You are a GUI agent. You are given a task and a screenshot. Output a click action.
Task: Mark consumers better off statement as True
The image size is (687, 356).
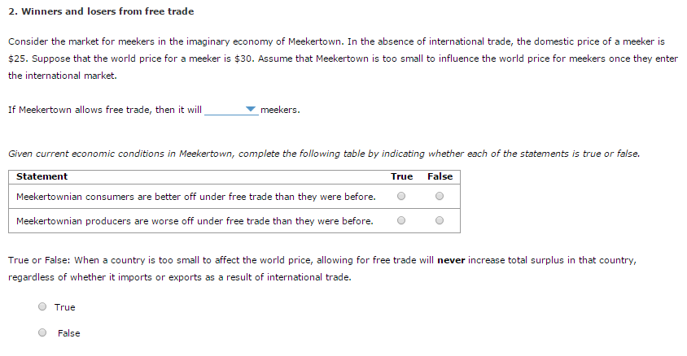[x=401, y=197]
